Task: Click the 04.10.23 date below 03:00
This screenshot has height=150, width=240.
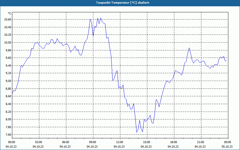Action: pos(38,147)
